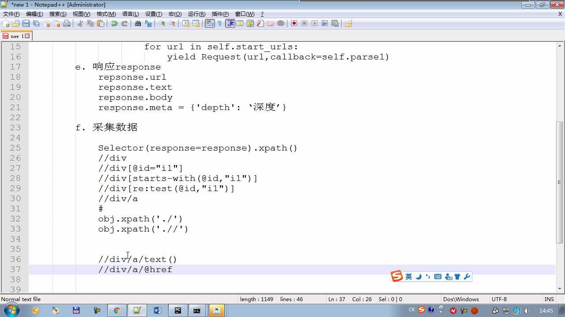Click the 'Ln : 37' status bar entry
The height and width of the screenshot is (317, 565).
tap(337, 299)
